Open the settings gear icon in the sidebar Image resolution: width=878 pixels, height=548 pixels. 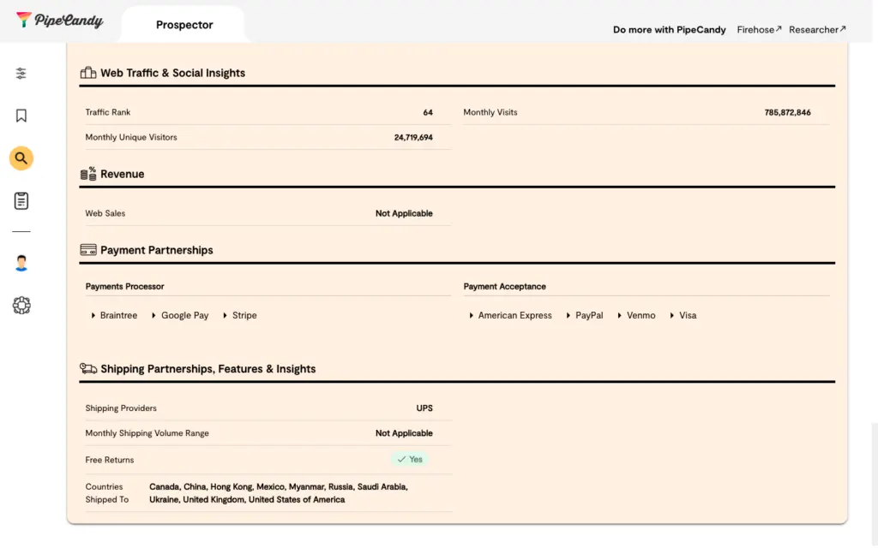coord(21,305)
